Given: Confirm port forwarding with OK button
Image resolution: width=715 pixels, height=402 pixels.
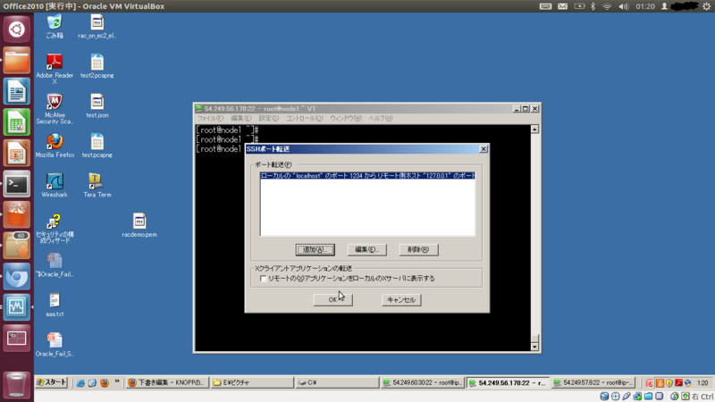Looking at the screenshot, I should [x=332, y=300].
